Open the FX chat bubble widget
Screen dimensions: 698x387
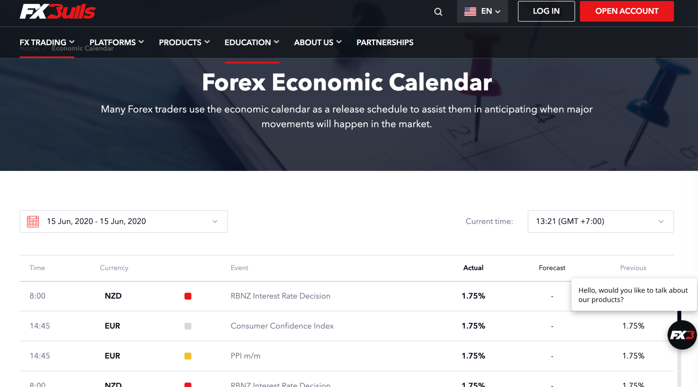click(682, 335)
